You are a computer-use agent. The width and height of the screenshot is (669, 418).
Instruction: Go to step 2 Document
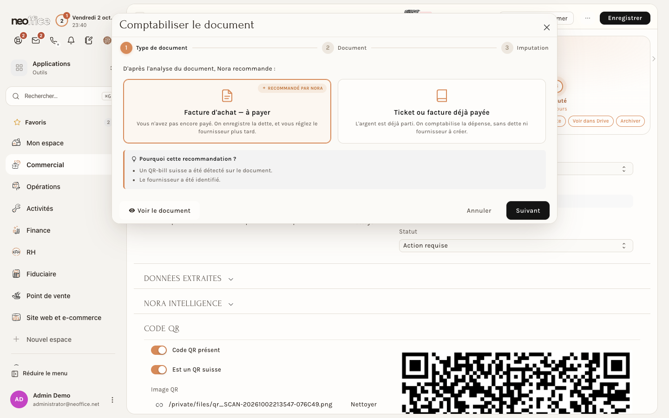344,48
